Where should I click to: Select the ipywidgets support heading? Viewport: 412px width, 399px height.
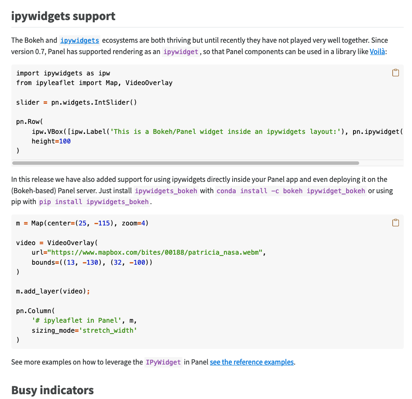(x=63, y=16)
